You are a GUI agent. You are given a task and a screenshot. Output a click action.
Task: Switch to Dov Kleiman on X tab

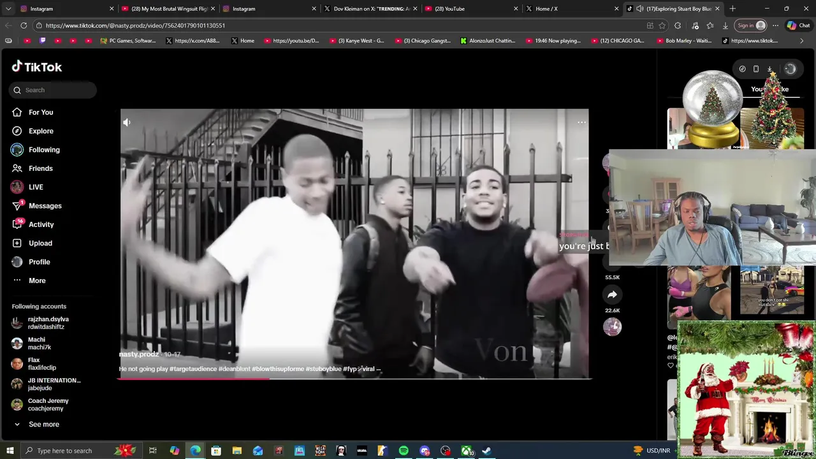click(x=371, y=9)
